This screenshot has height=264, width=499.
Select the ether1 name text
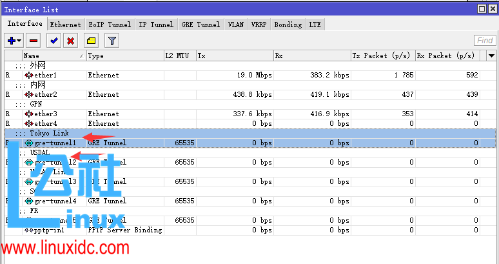(x=45, y=75)
